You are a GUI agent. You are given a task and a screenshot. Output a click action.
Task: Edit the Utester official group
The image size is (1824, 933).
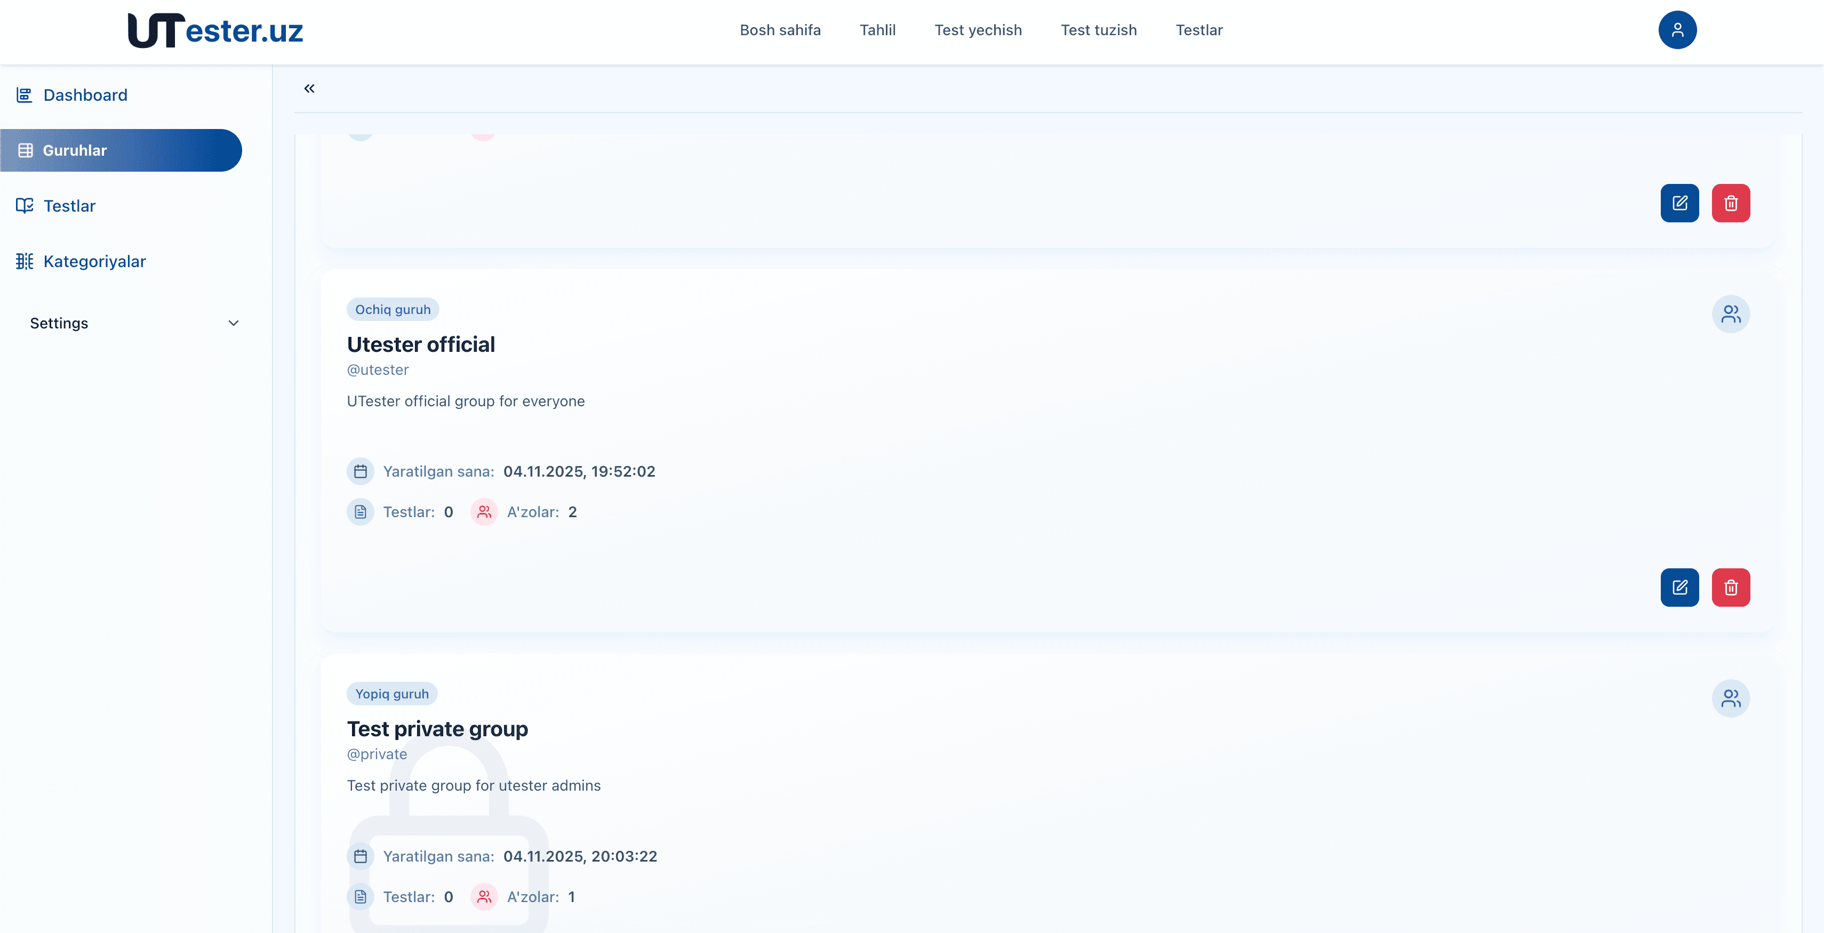coord(1679,588)
